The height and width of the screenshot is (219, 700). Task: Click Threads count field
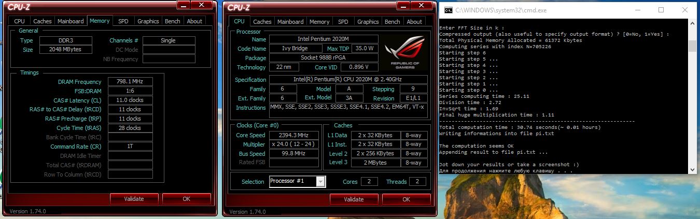[x=417, y=182]
